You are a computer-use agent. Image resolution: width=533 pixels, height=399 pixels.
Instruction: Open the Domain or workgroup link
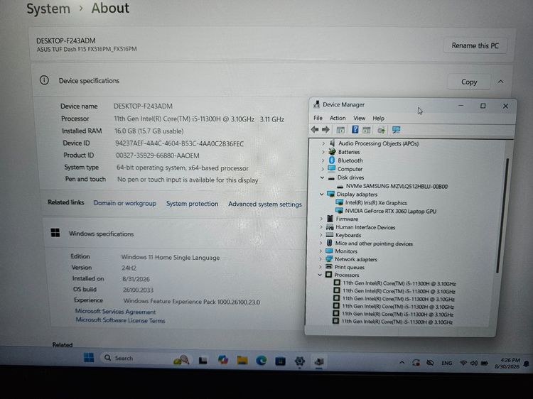125,203
